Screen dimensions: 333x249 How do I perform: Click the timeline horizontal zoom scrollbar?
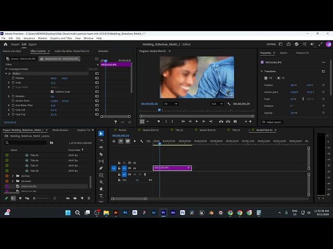129,199
